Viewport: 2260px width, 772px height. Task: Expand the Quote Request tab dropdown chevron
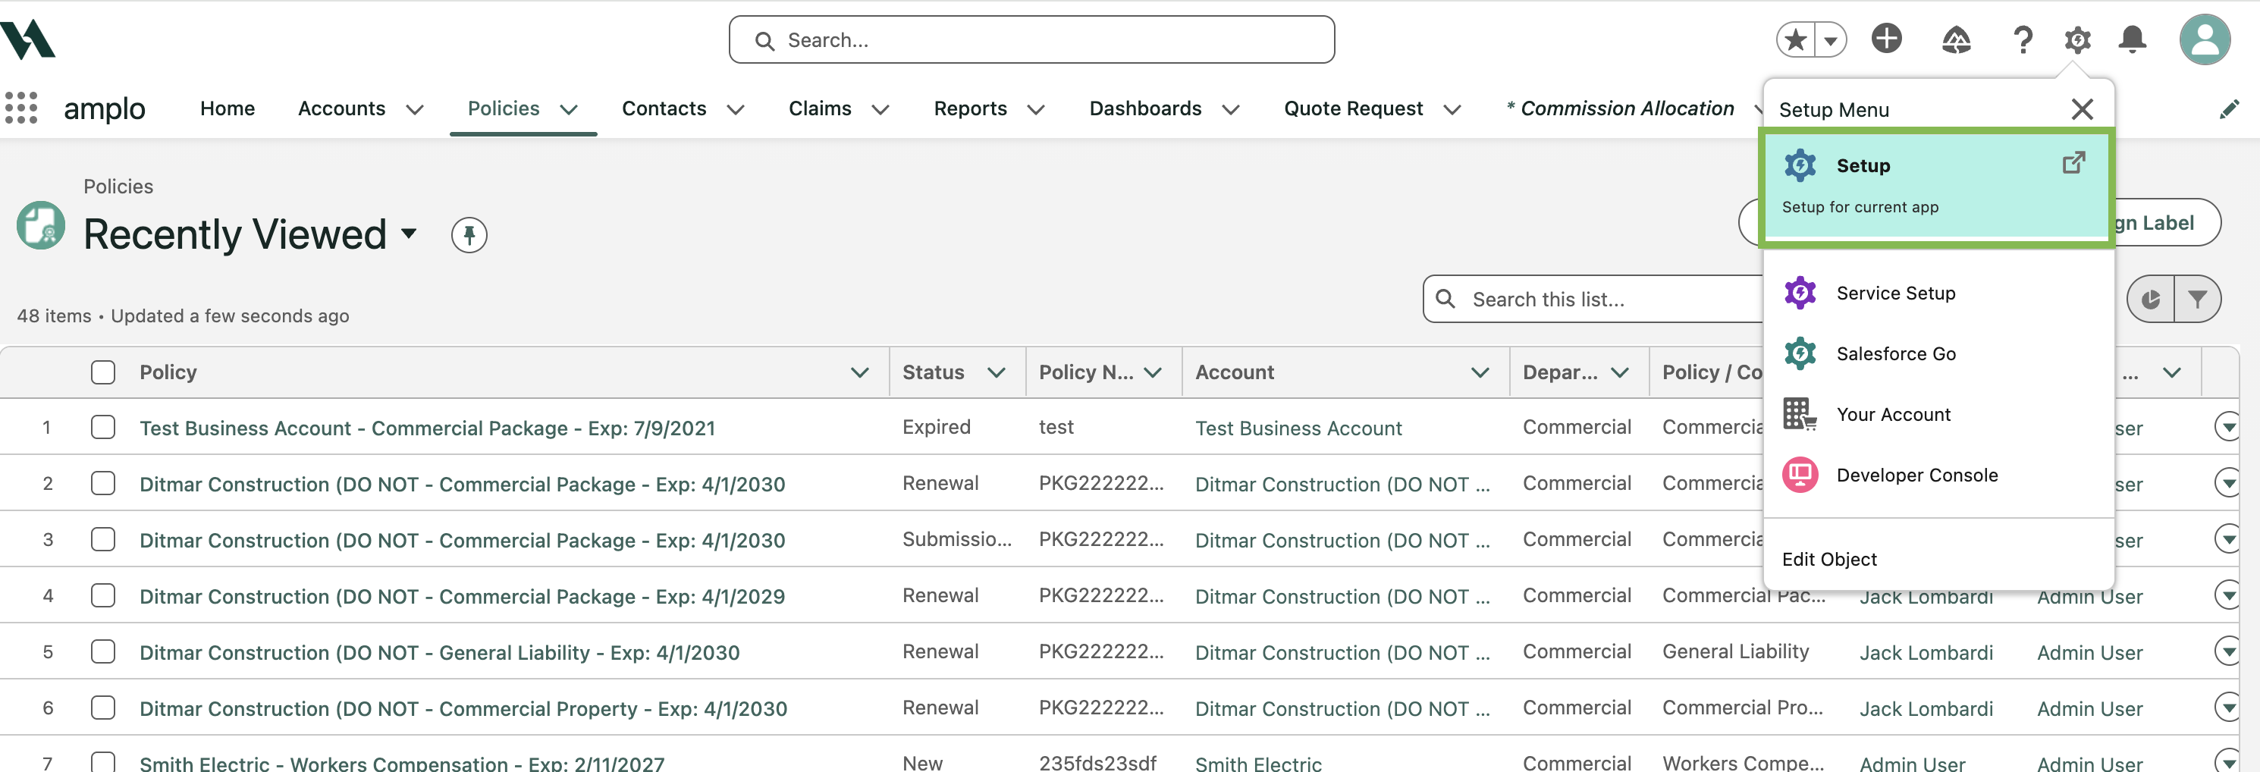[x=1452, y=110]
